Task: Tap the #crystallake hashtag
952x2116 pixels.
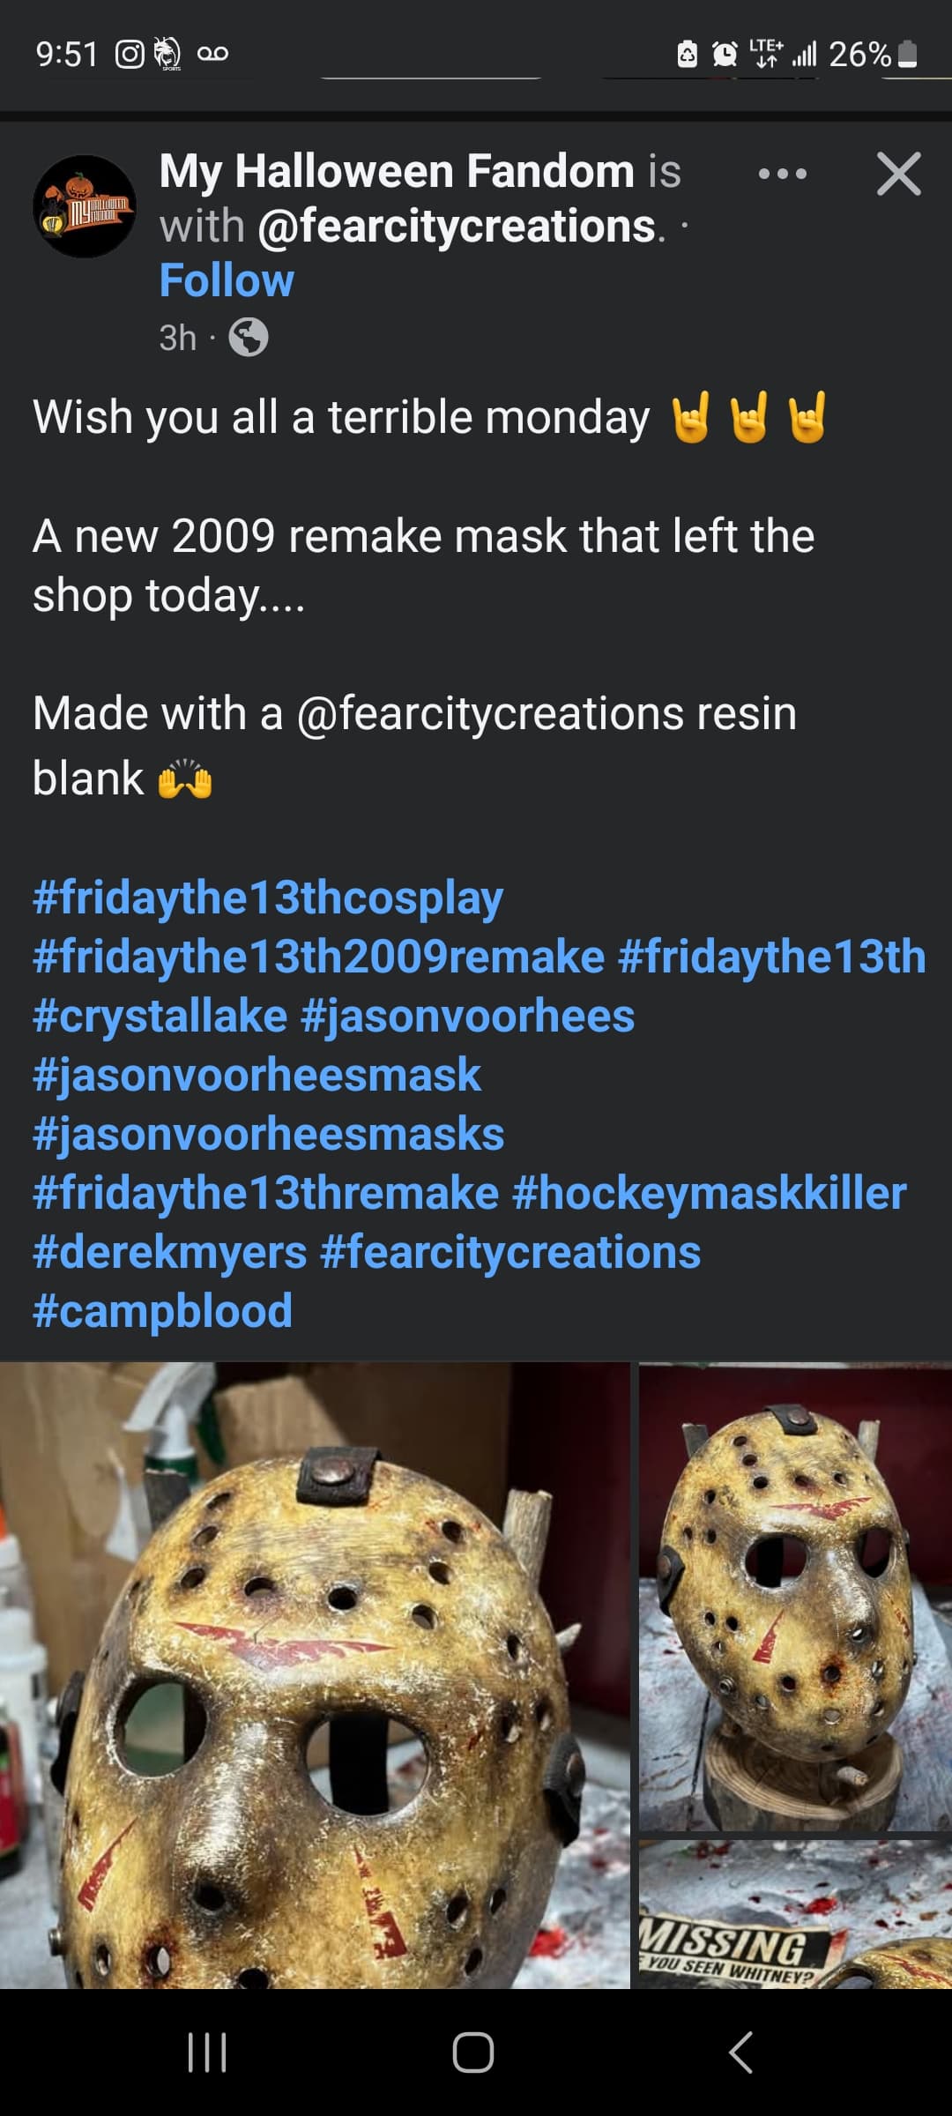Action: coord(160,1016)
